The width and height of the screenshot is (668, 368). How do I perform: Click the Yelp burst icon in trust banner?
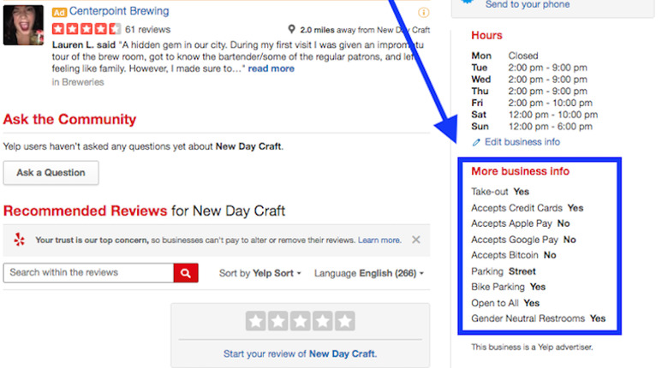pyautogui.click(x=20, y=240)
